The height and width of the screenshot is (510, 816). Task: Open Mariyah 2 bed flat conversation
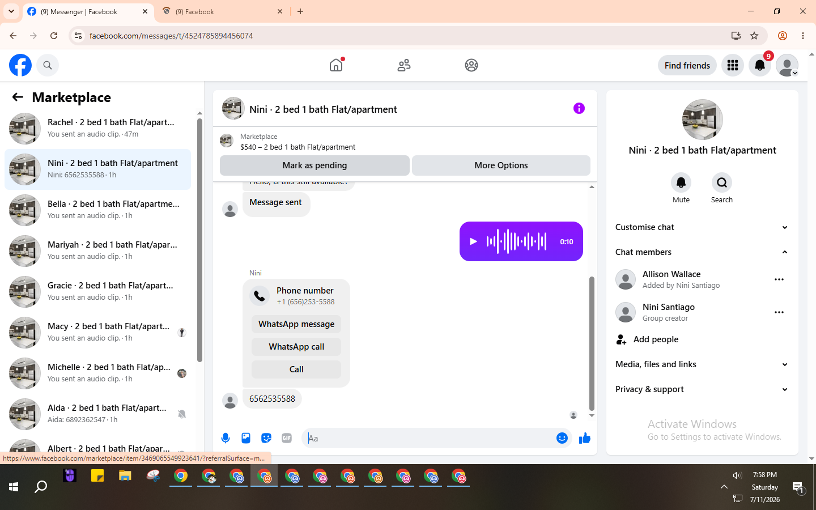coord(97,251)
